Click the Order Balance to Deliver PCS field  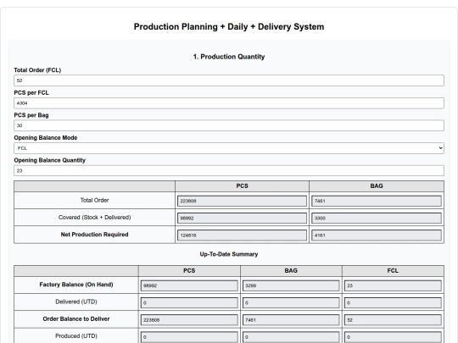(189, 319)
